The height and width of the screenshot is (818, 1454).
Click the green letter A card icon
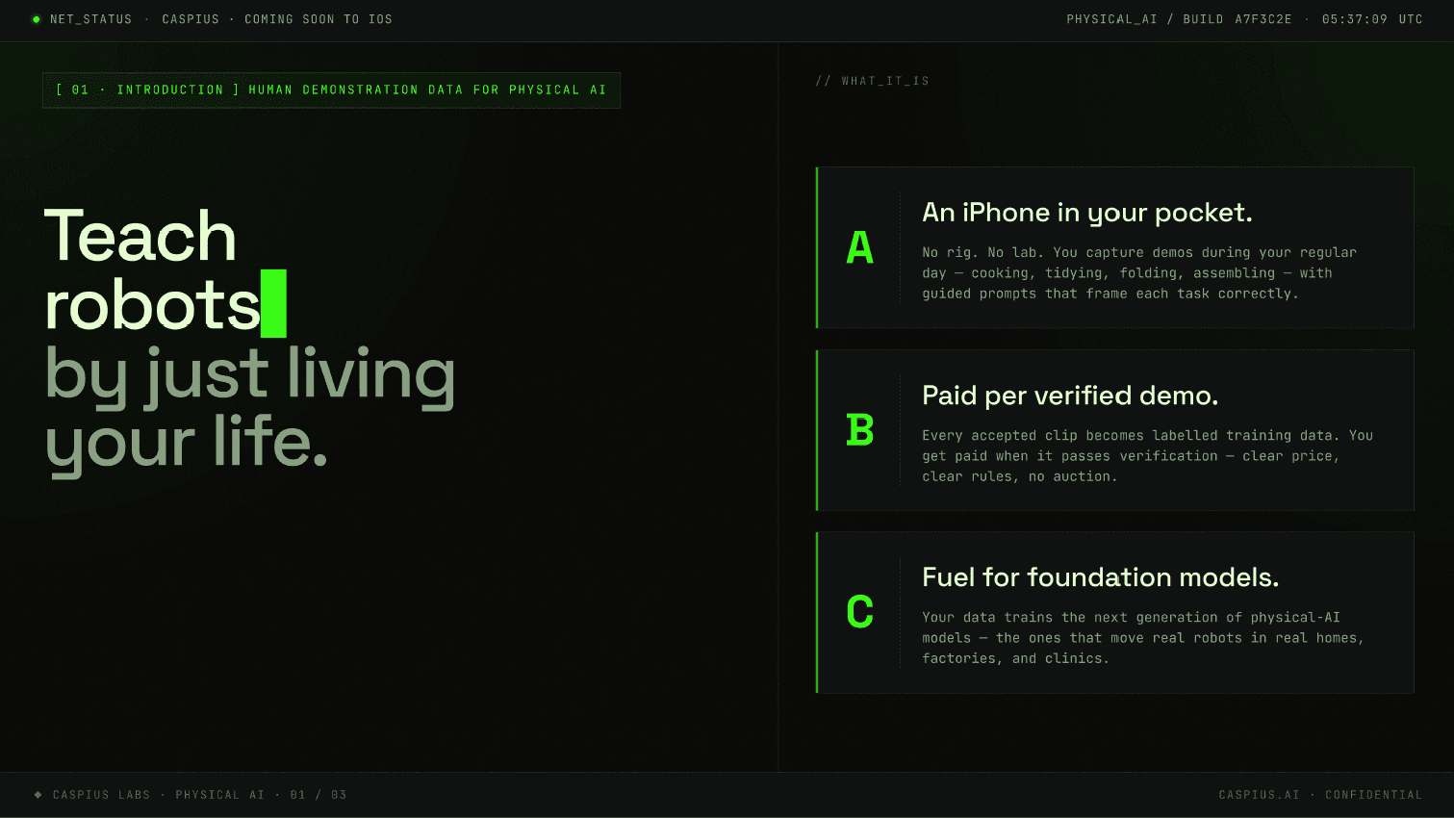coord(859,248)
